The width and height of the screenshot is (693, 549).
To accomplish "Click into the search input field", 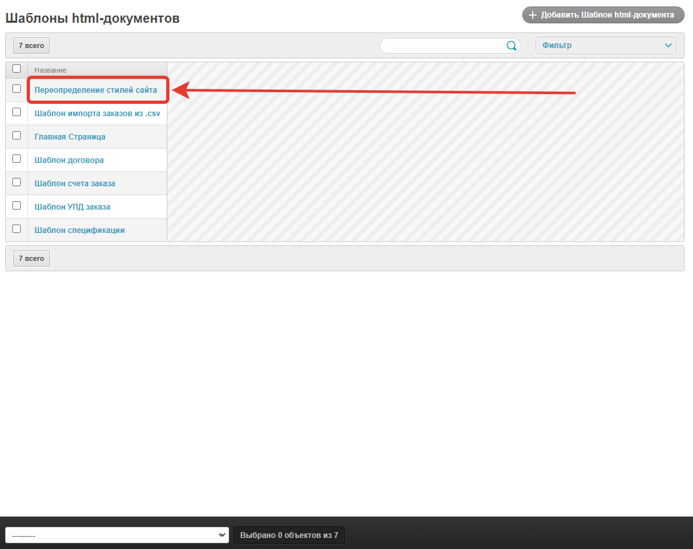I will click(x=443, y=45).
